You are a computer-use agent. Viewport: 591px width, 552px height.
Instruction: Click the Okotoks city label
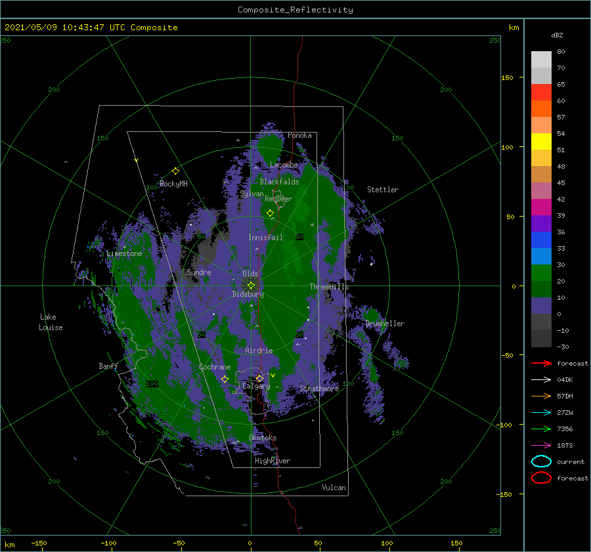263,438
